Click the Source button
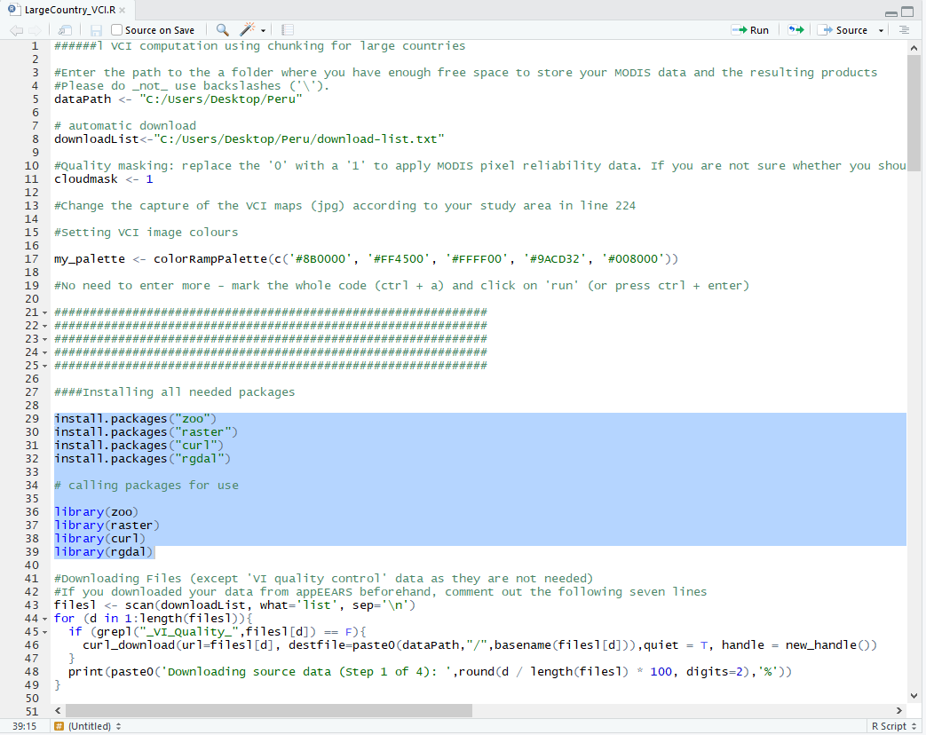926x735 pixels. pos(843,30)
